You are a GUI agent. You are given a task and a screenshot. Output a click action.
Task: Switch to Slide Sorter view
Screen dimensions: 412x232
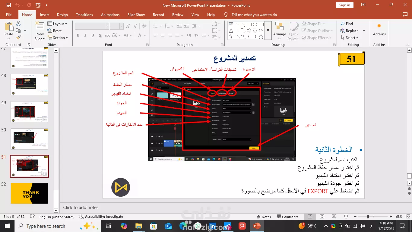coord(322,217)
